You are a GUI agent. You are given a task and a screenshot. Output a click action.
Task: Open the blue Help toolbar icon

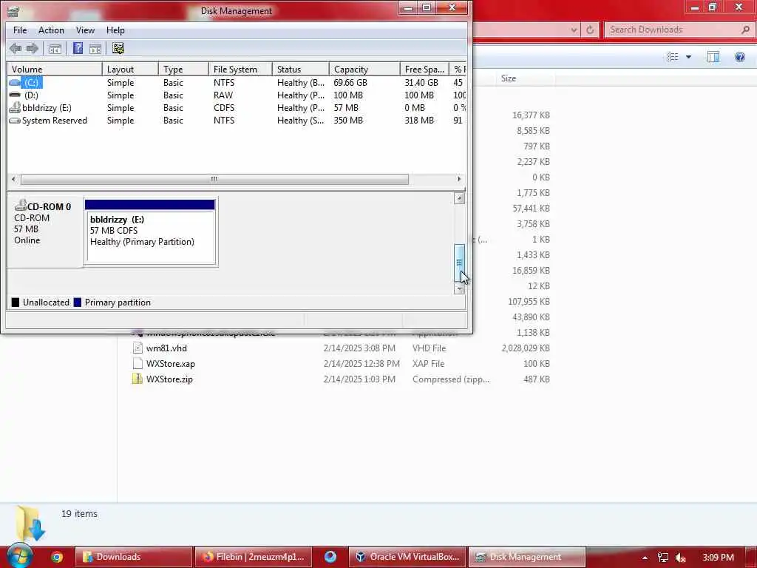point(78,48)
